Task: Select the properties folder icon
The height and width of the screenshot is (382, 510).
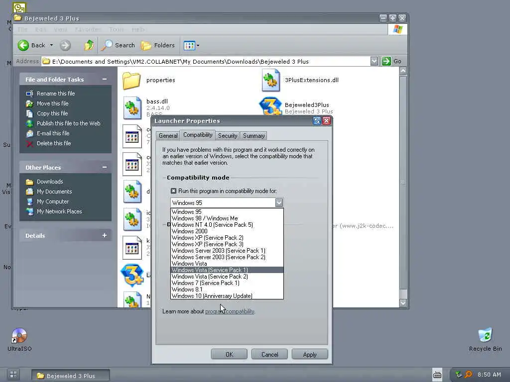Action: [x=131, y=80]
